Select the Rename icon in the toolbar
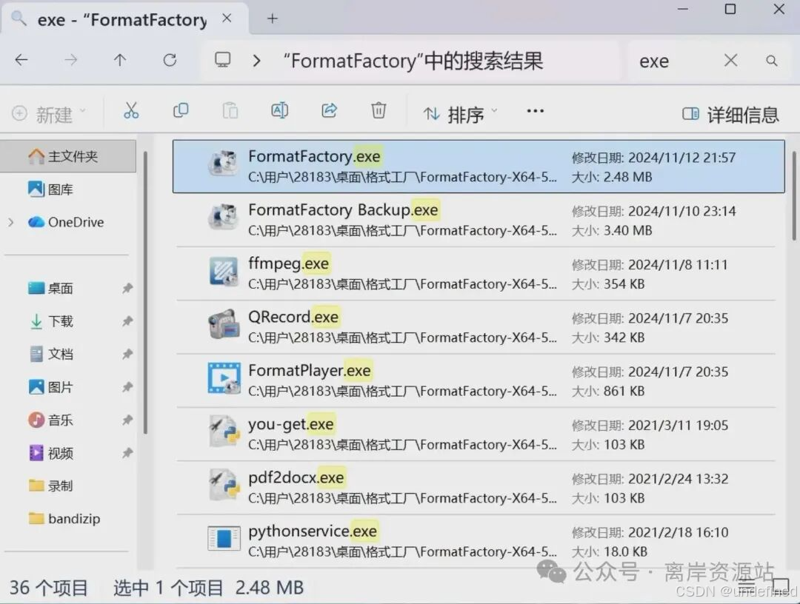Screen dimensions: 800x604 click(279, 110)
